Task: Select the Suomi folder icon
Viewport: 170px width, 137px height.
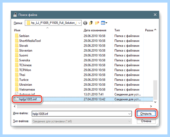Action: click(x=17, y=55)
